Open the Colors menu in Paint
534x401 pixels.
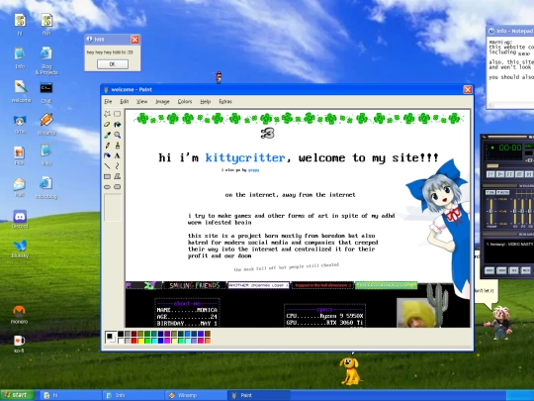coord(185,102)
